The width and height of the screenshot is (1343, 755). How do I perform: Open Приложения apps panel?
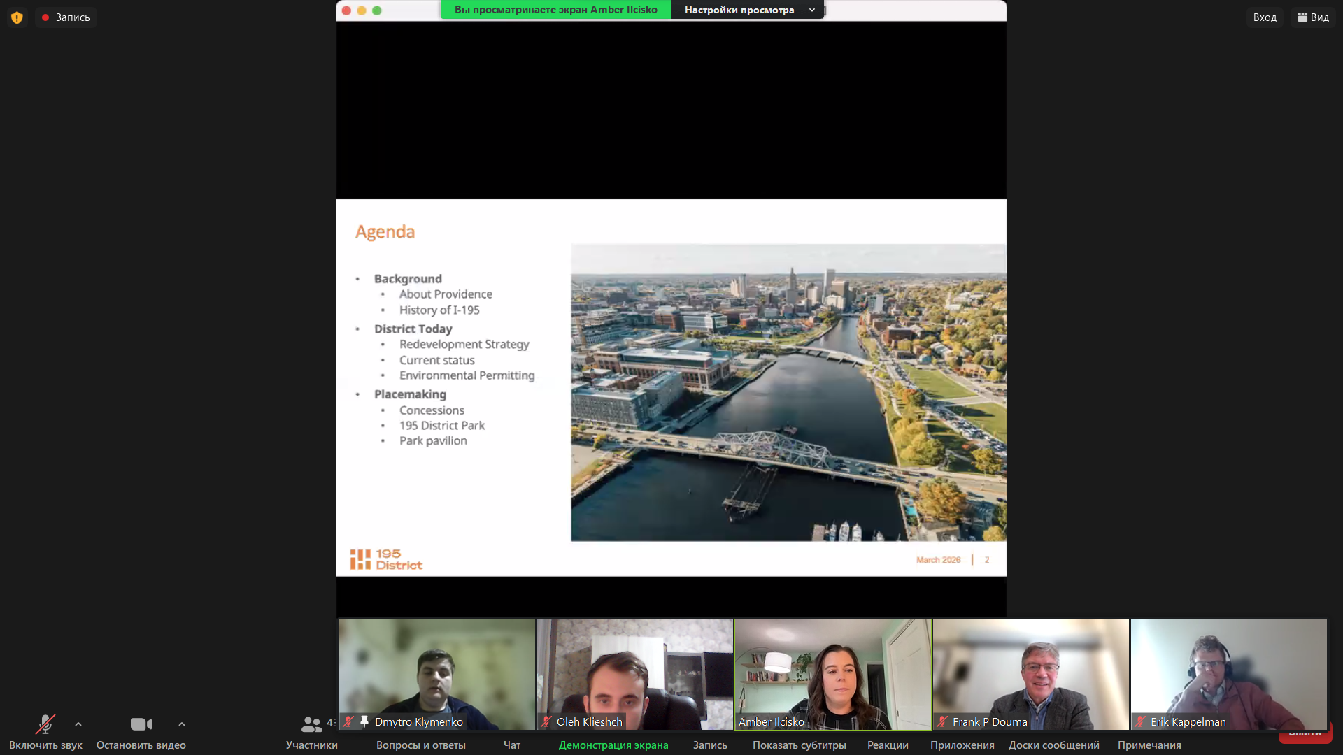(962, 745)
